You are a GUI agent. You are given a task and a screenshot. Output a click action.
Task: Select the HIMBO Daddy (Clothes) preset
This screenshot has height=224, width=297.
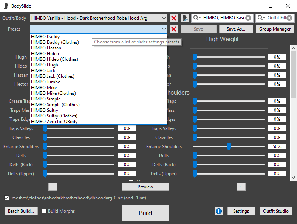(99, 42)
